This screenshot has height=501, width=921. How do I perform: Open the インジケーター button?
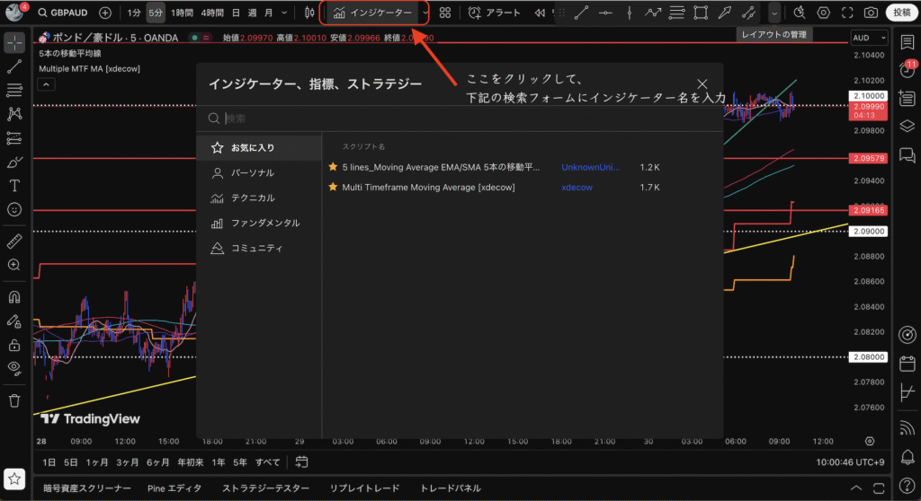coord(372,13)
